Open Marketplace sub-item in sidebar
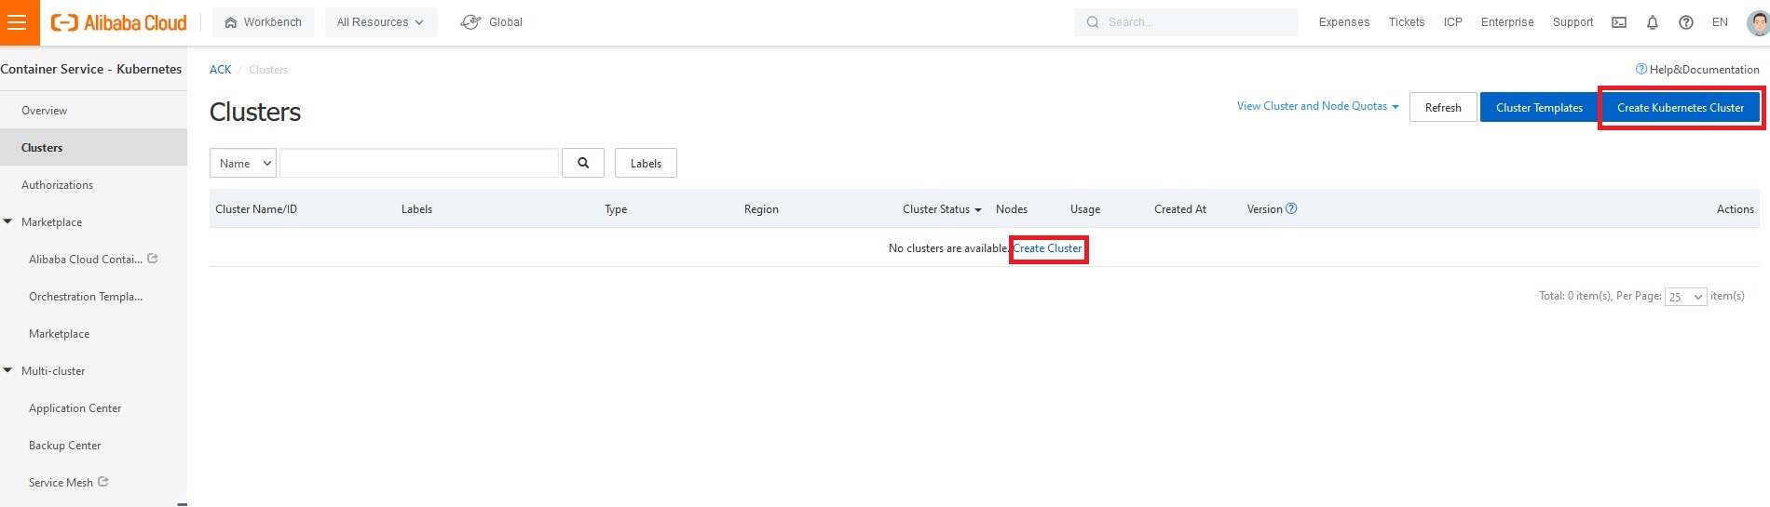 pos(60,333)
